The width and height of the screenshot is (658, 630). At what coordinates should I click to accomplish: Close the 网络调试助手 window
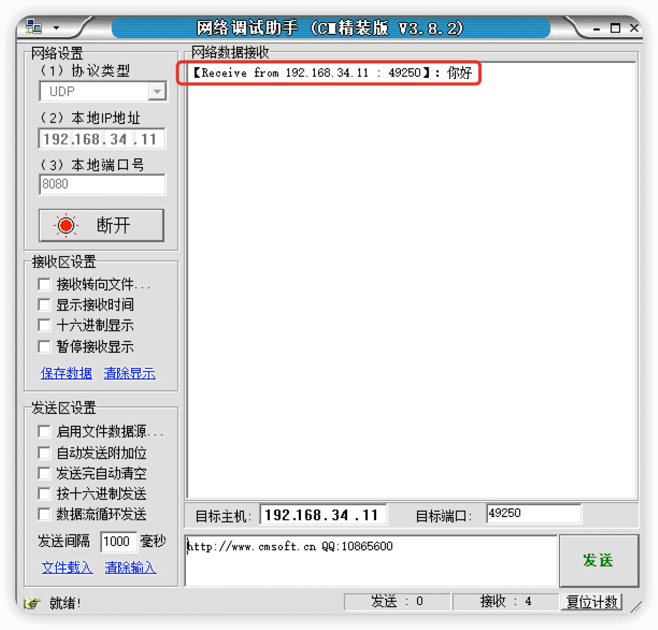tap(634, 28)
